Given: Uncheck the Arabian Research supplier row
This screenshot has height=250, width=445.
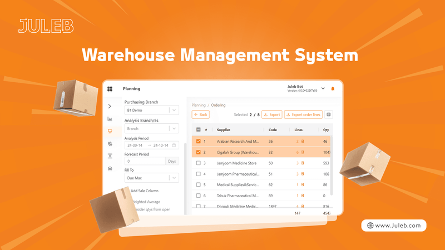Looking at the screenshot, I should [199, 142].
